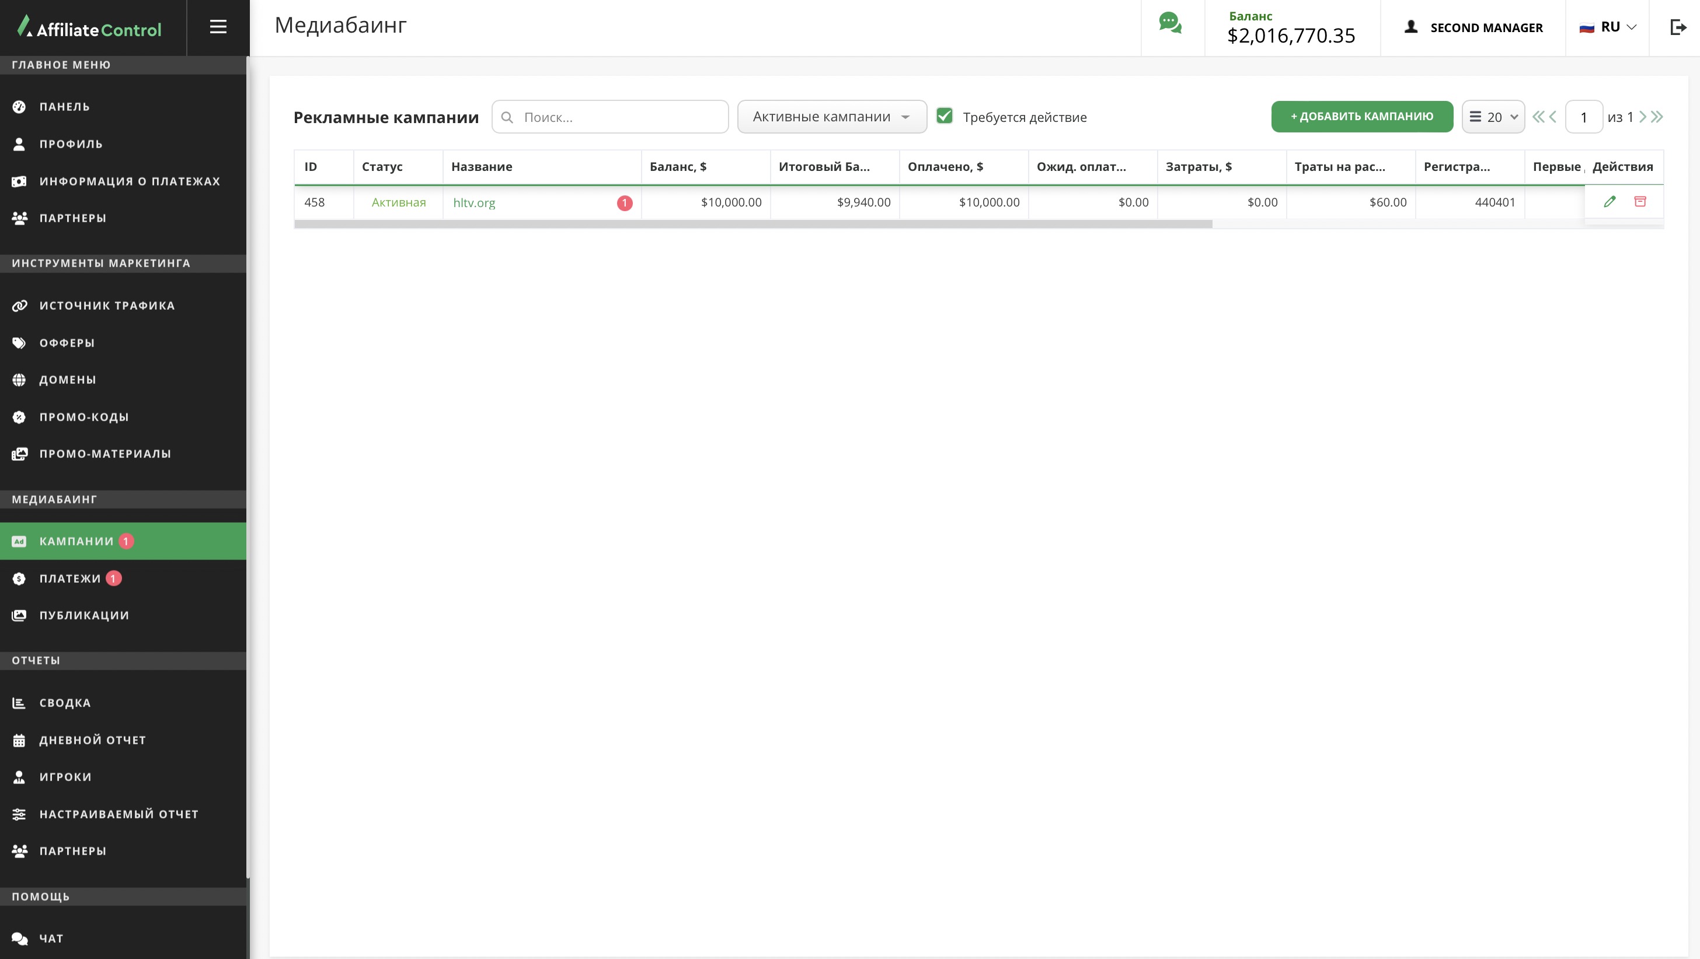Click the hamburger menu icon to collapse sidebar
This screenshot has height=959, width=1700.
[218, 27]
